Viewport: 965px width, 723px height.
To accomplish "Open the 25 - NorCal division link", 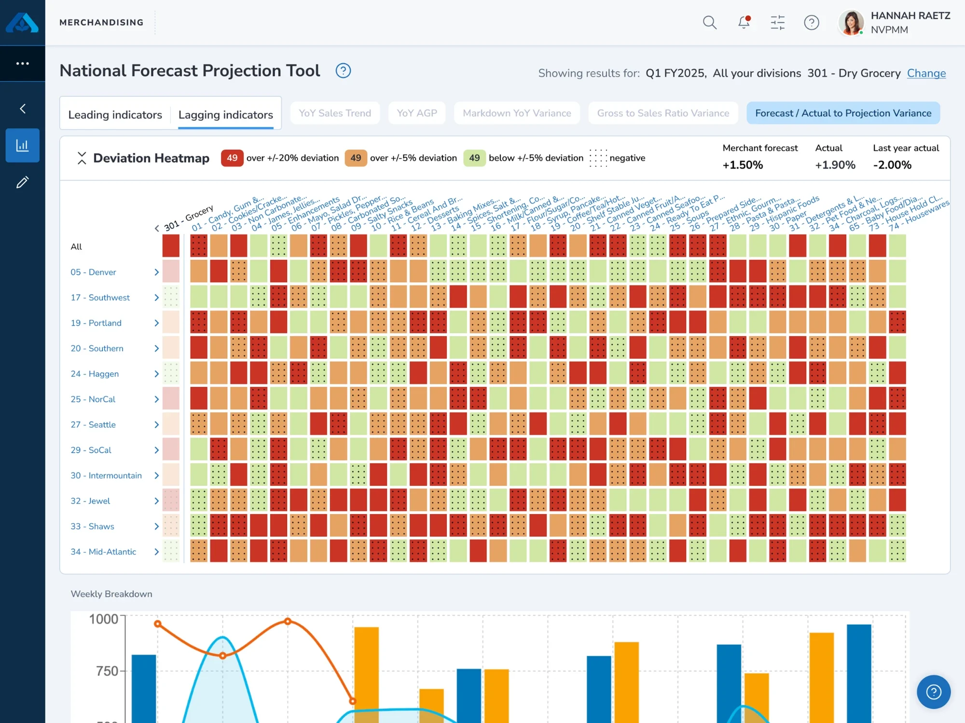I will [93, 399].
